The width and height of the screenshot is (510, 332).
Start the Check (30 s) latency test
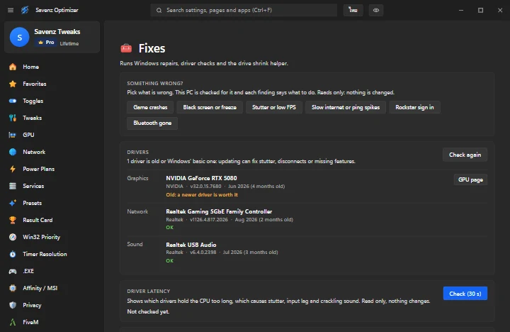(x=465, y=294)
